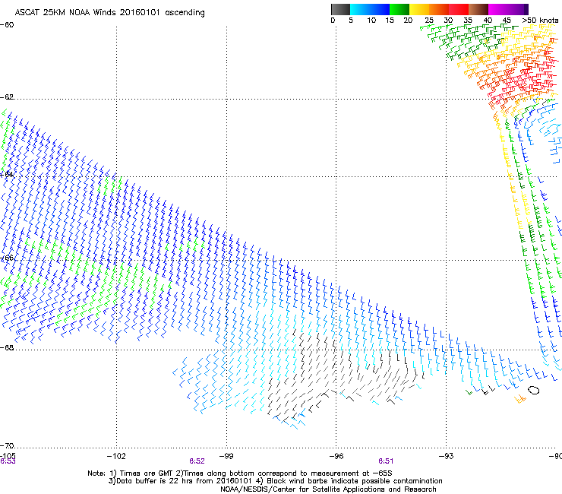Click the 'NOAA/NESDIS/Center for Satellite Applications' credit
Image resolution: width=562 pixels, height=494 pixels.
pyautogui.click(x=328, y=489)
